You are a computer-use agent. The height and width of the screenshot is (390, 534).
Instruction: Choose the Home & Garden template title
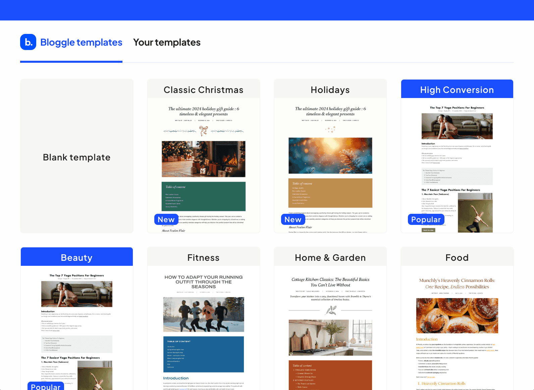pyautogui.click(x=330, y=258)
